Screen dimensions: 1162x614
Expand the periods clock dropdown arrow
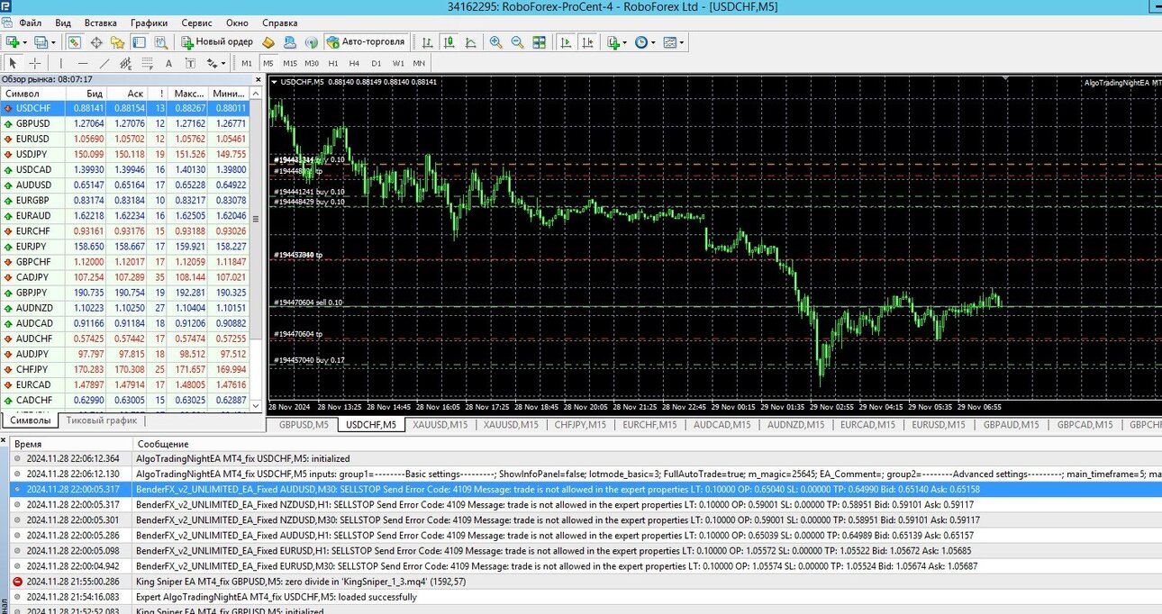(x=653, y=42)
